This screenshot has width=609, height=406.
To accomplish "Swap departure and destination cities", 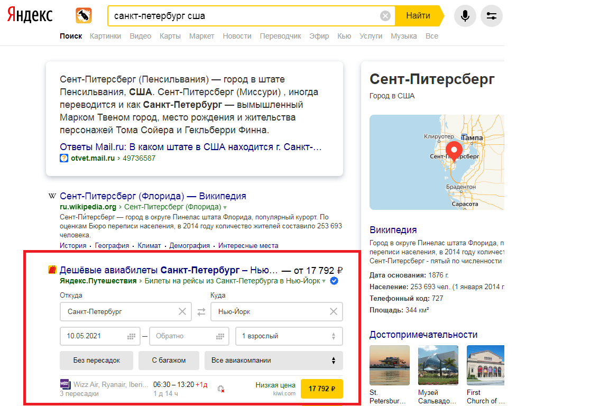I will point(201,312).
